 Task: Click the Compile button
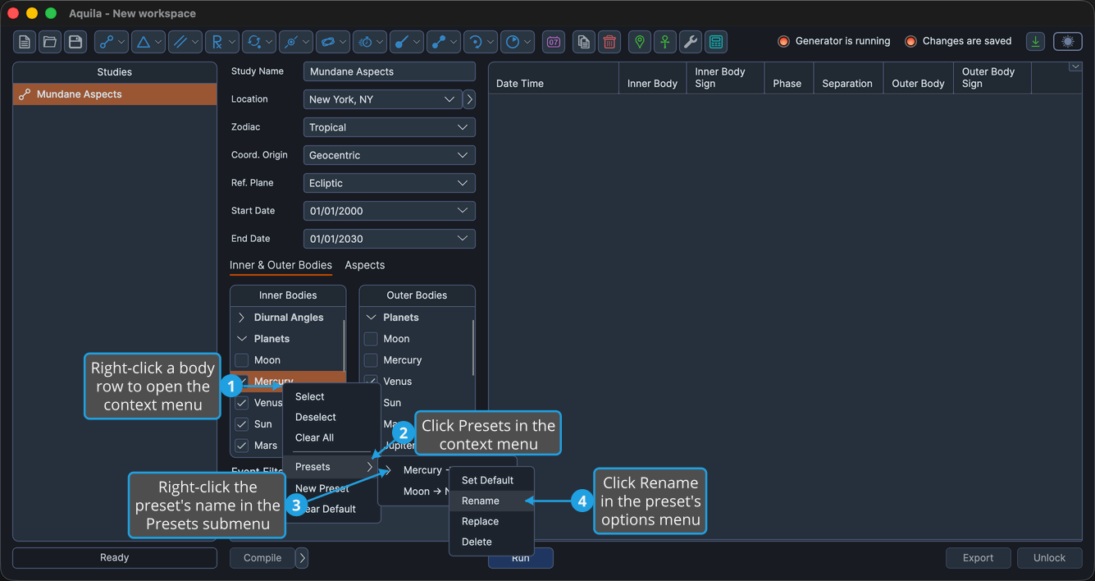[x=262, y=558]
